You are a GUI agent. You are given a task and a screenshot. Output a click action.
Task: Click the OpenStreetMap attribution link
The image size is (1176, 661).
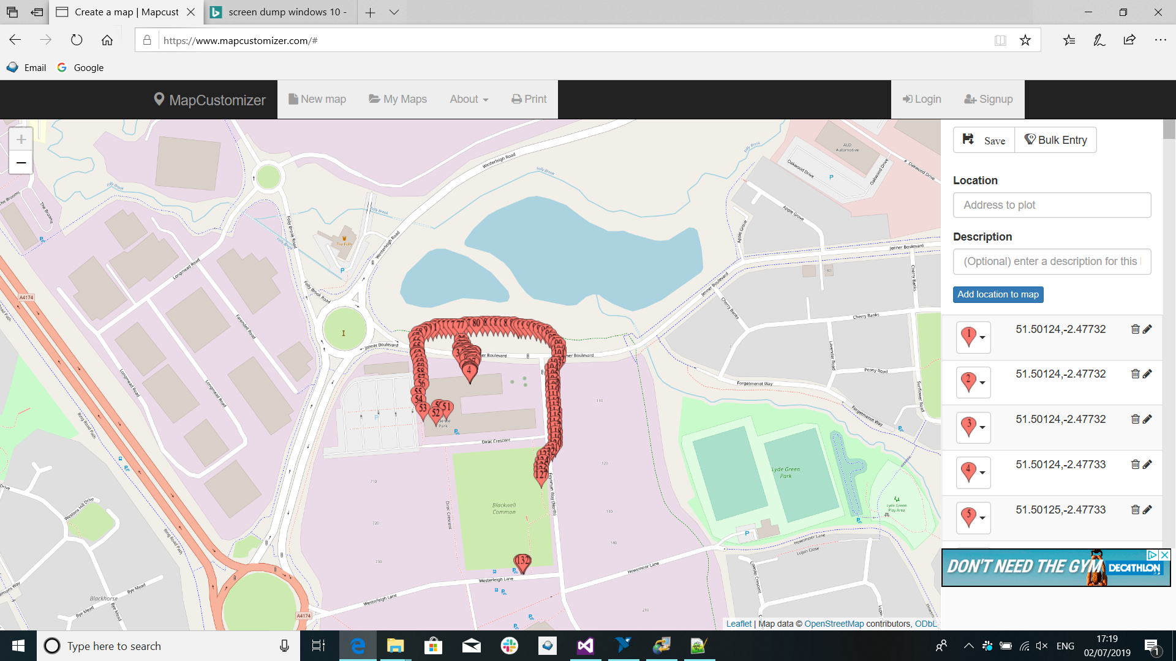click(x=834, y=624)
